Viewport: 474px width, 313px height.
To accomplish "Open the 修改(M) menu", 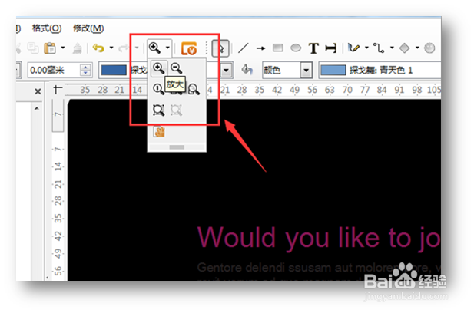I will tap(88, 28).
